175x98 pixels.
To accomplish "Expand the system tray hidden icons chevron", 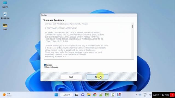I will tap(136, 95).
